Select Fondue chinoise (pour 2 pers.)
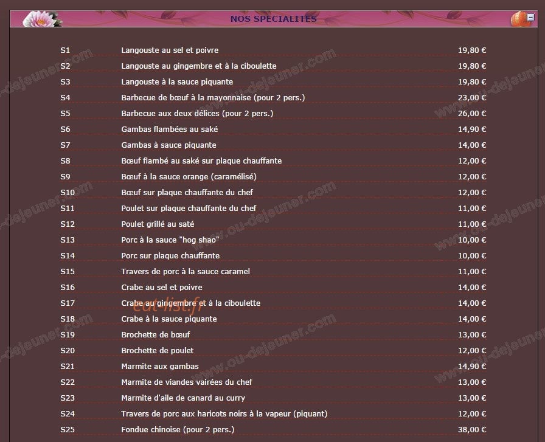This screenshot has height=442, width=545. [178, 429]
